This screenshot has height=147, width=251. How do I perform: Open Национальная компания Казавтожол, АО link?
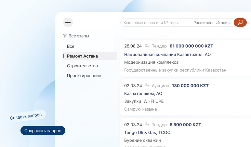point(167,54)
